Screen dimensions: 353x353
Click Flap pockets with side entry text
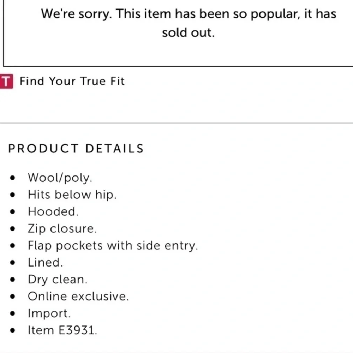pyautogui.click(x=113, y=246)
